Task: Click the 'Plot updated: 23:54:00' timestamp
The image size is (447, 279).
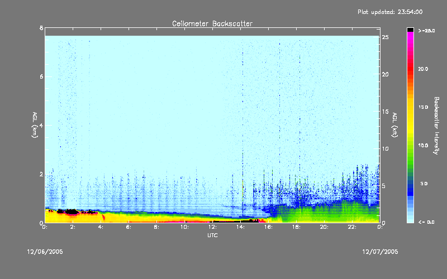Action: click(x=390, y=12)
